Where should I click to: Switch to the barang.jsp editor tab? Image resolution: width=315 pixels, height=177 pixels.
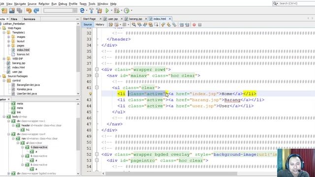pos(135,19)
